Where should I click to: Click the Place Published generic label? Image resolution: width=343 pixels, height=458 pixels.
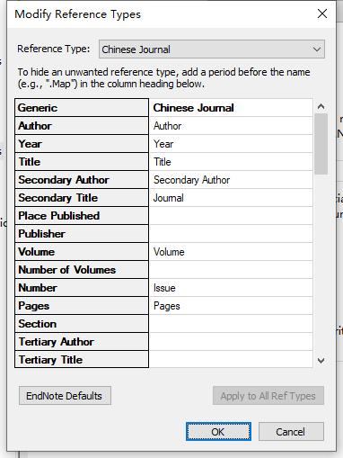82,216
